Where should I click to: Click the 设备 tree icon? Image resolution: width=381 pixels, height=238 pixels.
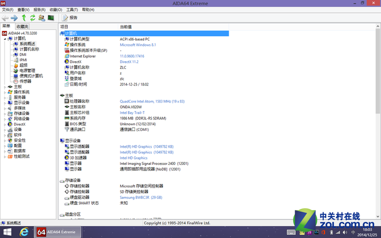click(10, 130)
